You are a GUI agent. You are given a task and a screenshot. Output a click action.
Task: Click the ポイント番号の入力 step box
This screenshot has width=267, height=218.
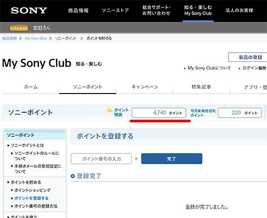pos(101,159)
